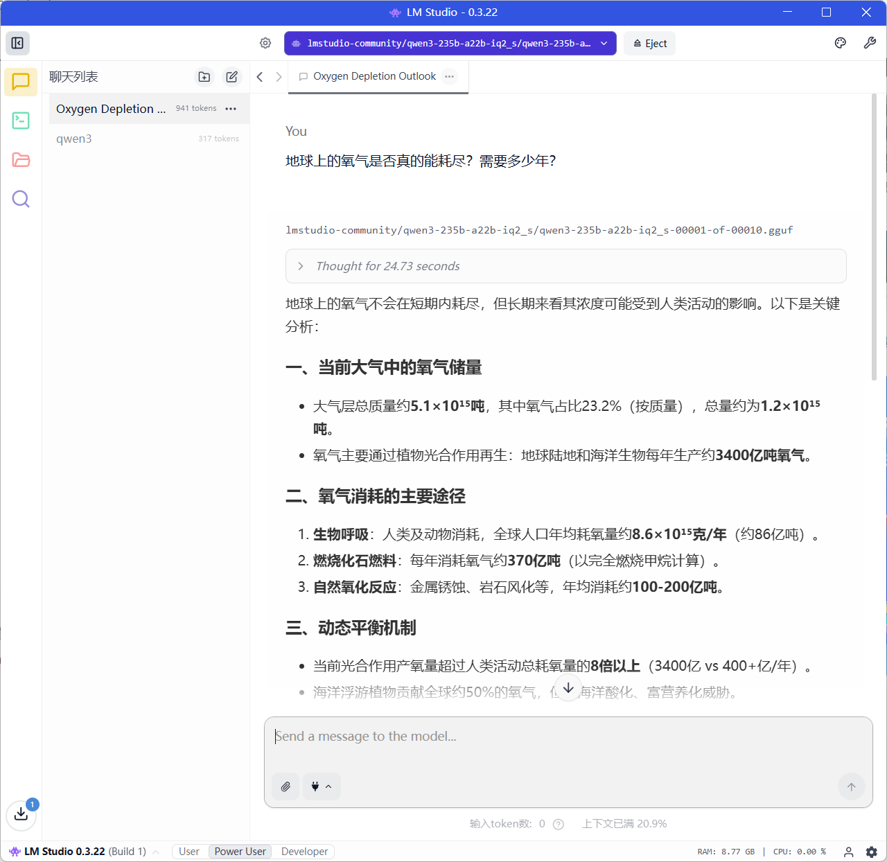Select the Oxygen Depletion Outlook tab
This screenshot has width=887, height=862.
374,76
